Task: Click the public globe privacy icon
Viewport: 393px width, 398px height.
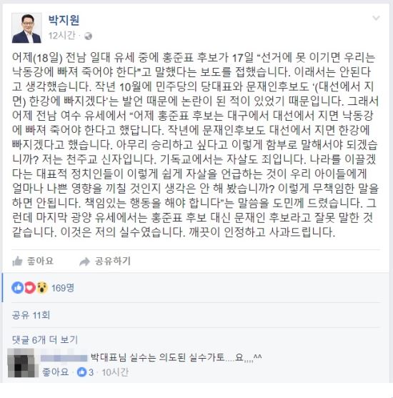Action: pyautogui.click(x=88, y=36)
